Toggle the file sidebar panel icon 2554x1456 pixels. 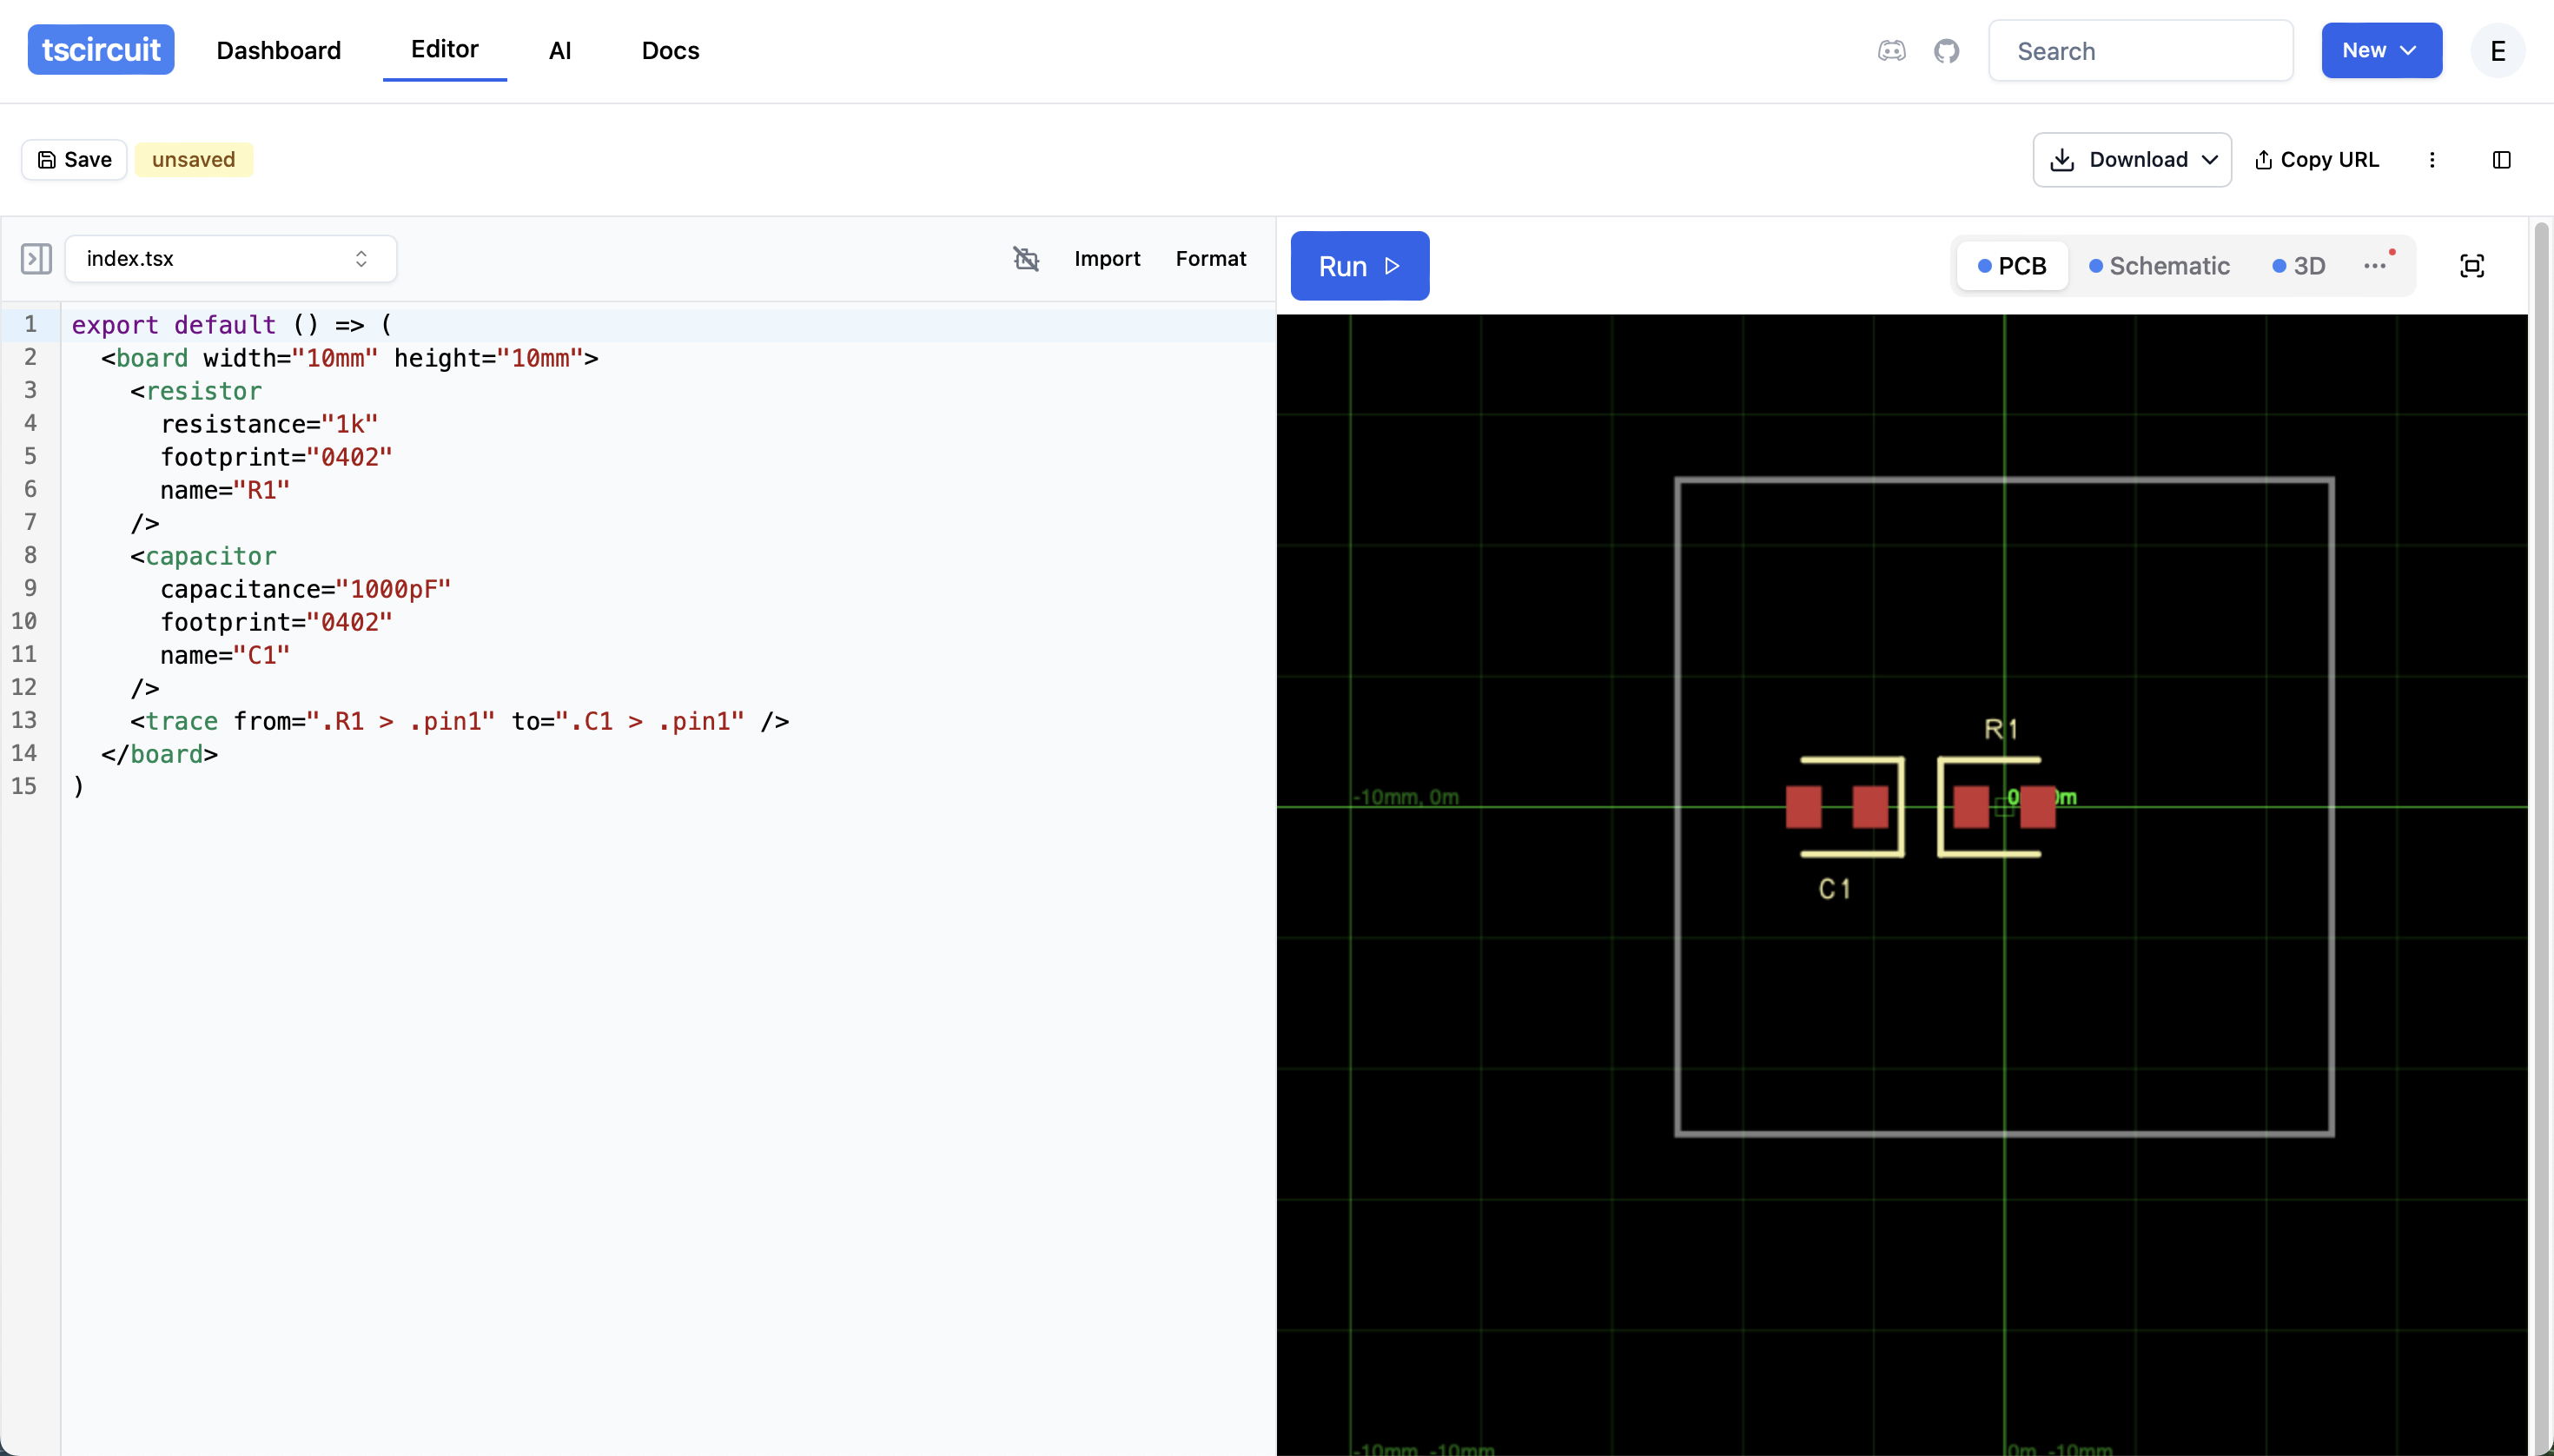click(x=36, y=259)
